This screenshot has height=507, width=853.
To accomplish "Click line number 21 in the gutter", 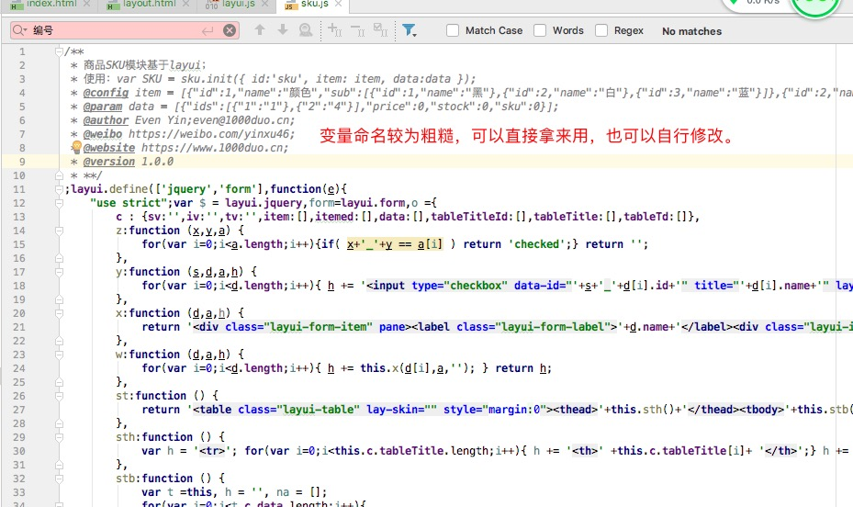I will (x=19, y=327).
